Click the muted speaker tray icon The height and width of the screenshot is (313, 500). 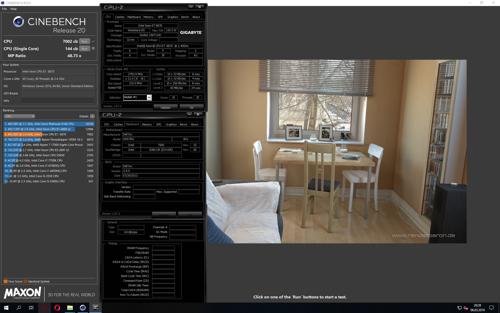pyautogui.click(x=466, y=308)
